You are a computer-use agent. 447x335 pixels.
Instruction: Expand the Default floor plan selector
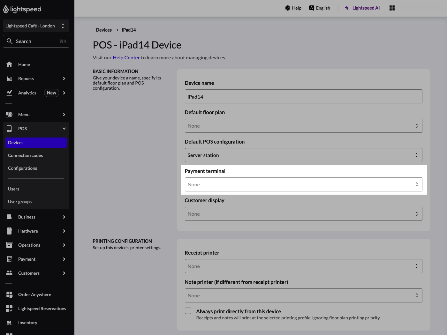(303, 125)
